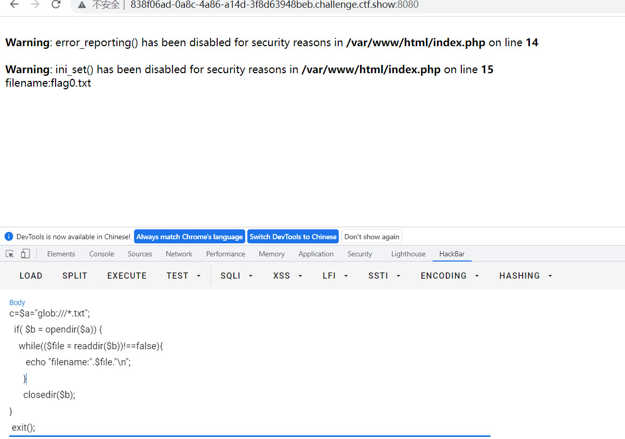This screenshot has height=439, width=625.
Task: Open the Lighthouse tab
Action: coord(408,254)
